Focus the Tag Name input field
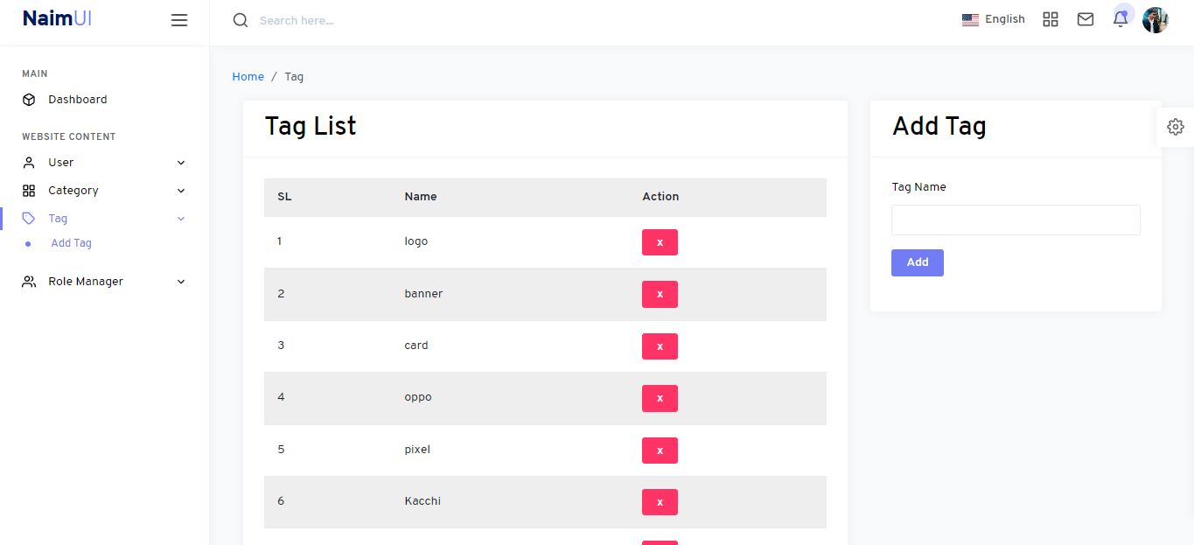Image resolution: width=1194 pixels, height=545 pixels. click(x=1016, y=220)
